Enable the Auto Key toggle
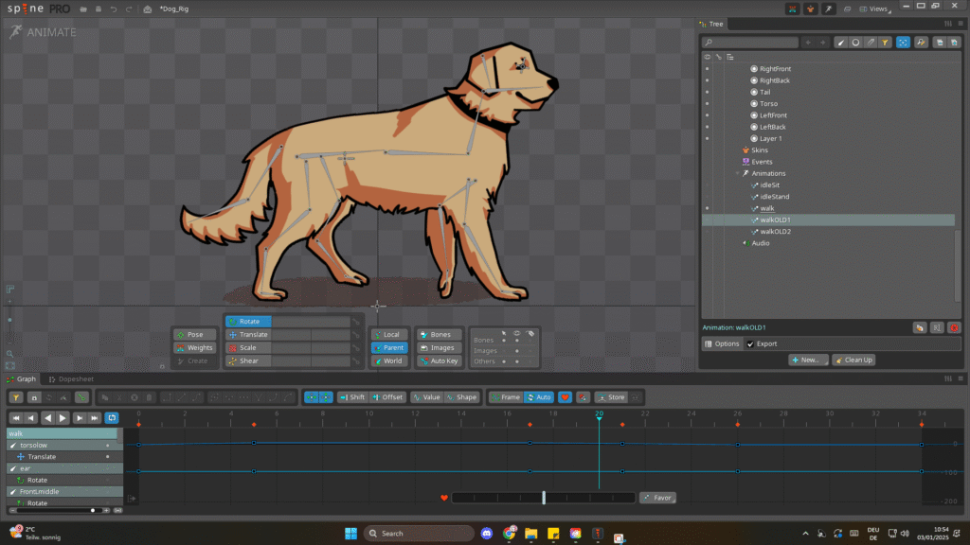The height and width of the screenshot is (545, 970). pyautogui.click(x=439, y=360)
